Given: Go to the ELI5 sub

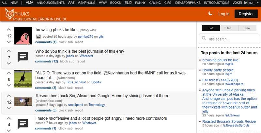Looking at the screenshot, I should click(x=128, y=3).
